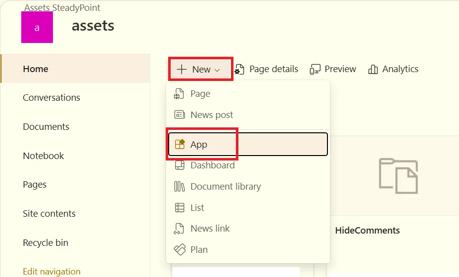This screenshot has width=459, height=277.
Task: Click the News post icon
Action: [x=180, y=115]
